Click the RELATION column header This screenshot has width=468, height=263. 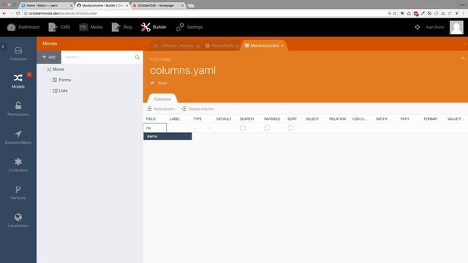tap(337, 119)
